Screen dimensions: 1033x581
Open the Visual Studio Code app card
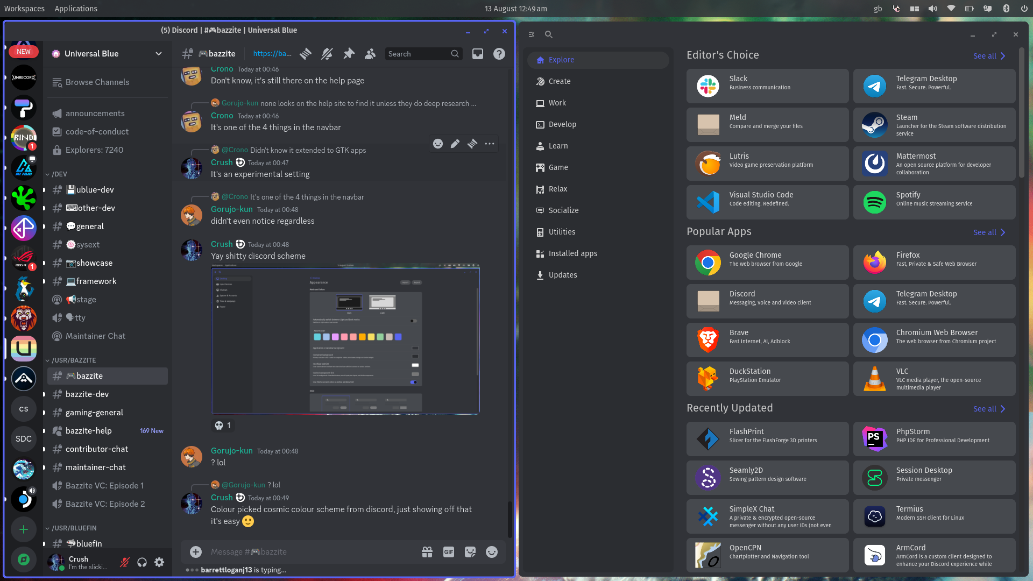coord(767,202)
